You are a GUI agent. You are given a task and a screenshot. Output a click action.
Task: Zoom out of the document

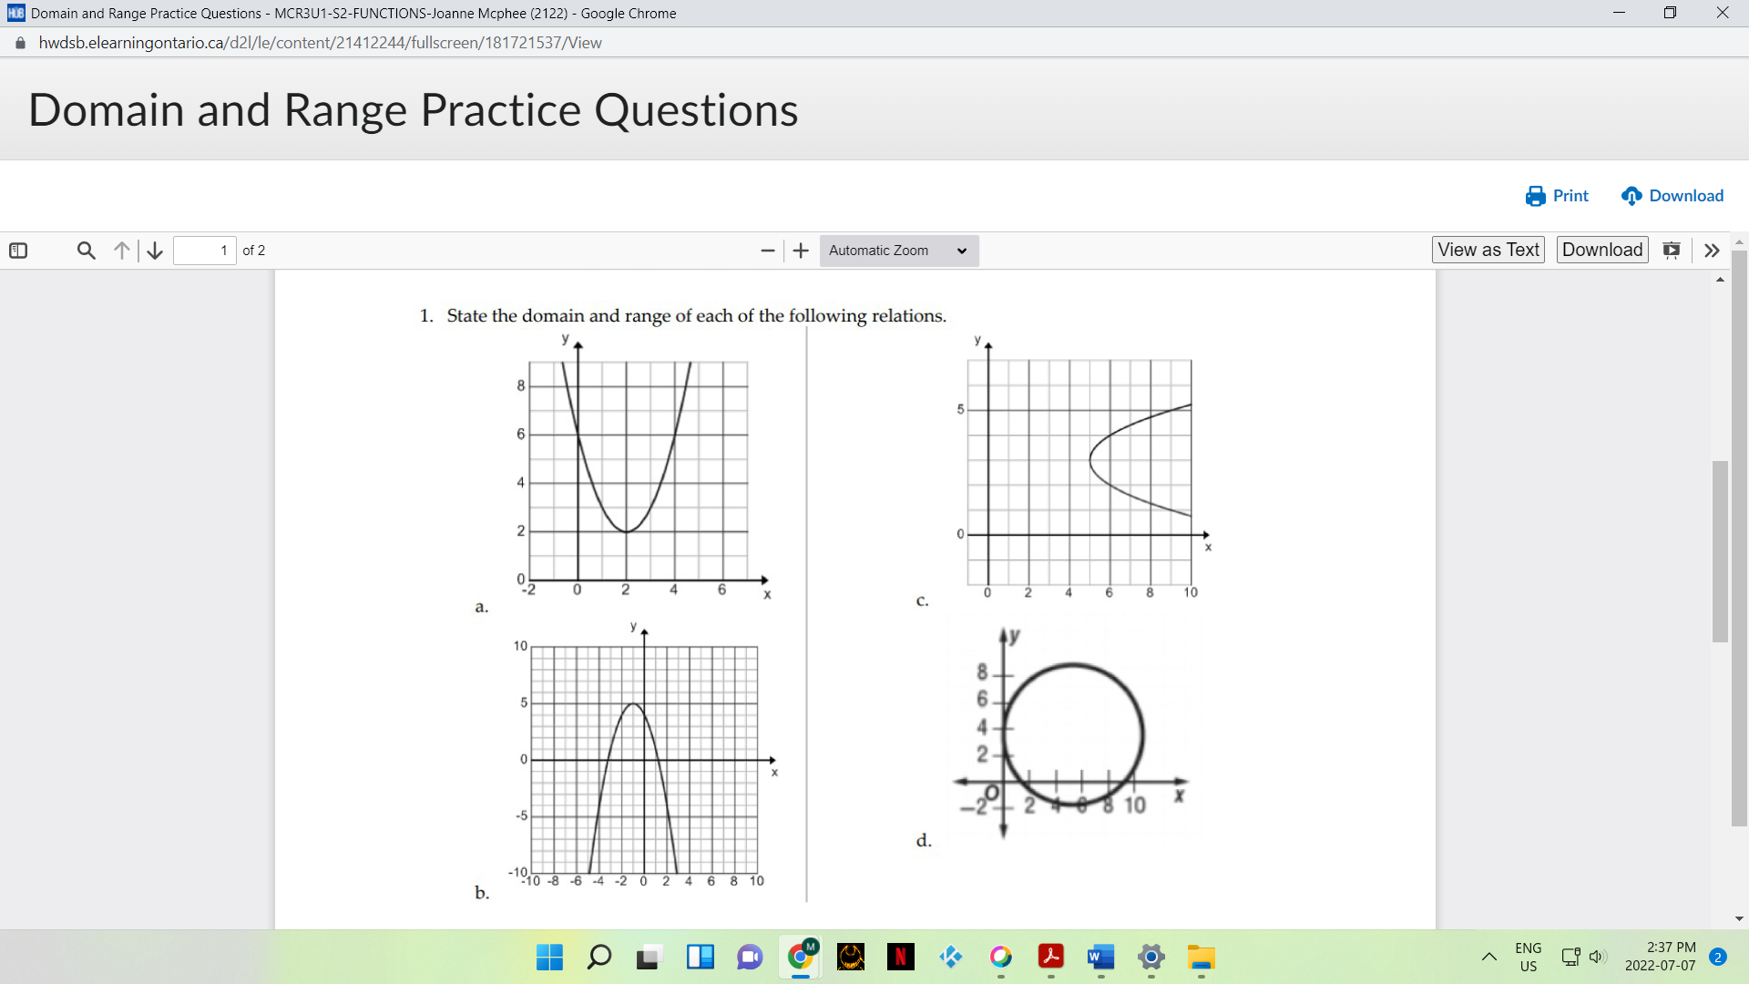tap(767, 250)
